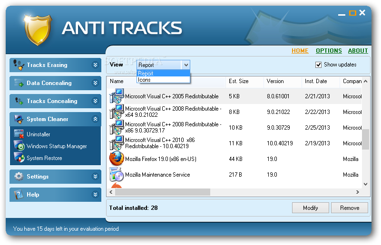Screen dimensions: 381x245
Task: Expand the Tracks Erasing section chevron
Action: pos(95,65)
